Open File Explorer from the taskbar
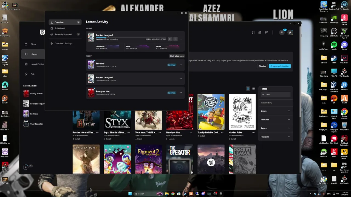 [167, 194]
